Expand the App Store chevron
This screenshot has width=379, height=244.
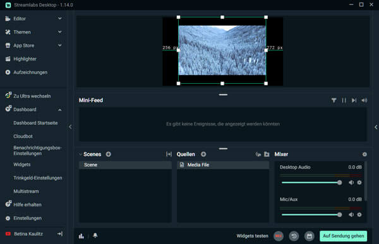click(60, 45)
